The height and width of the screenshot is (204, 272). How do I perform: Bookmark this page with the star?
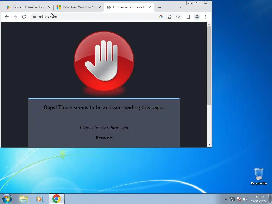coord(178,17)
